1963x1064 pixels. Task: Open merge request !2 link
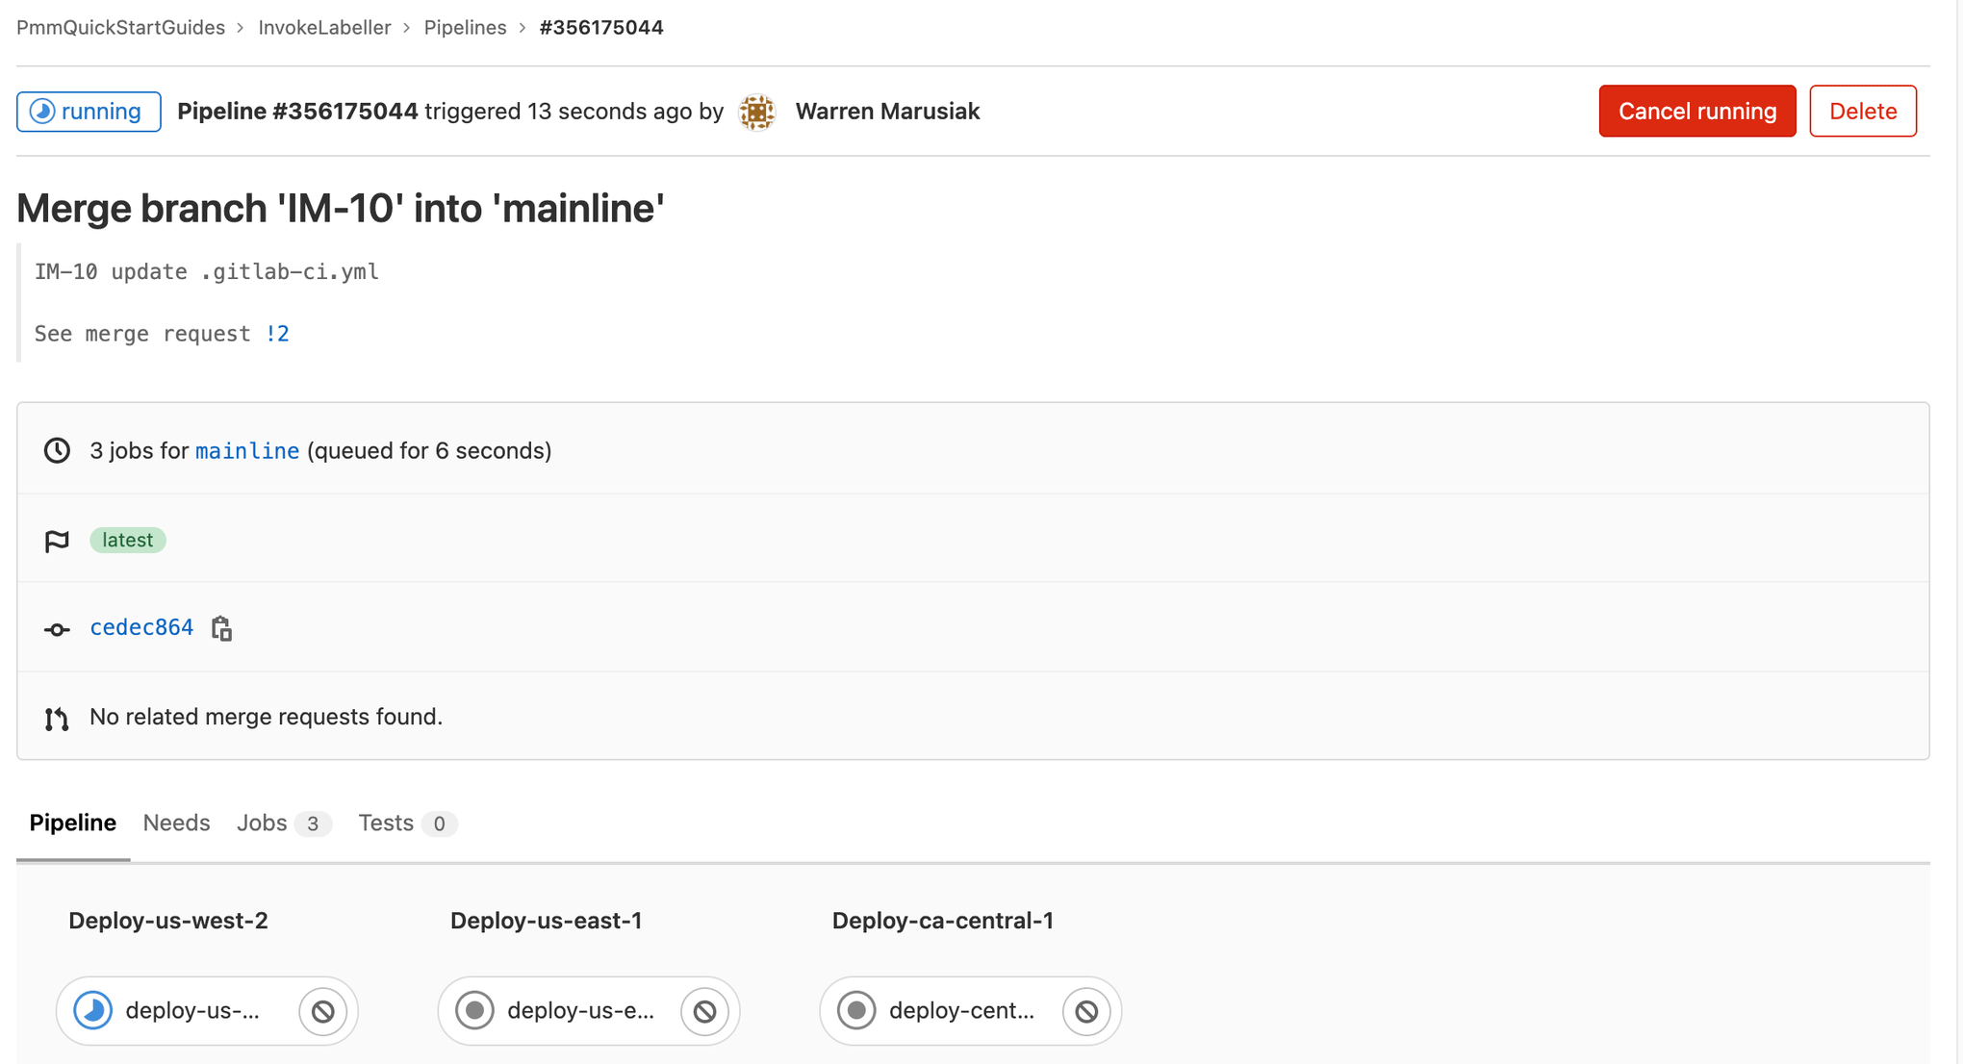pyautogui.click(x=276, y=334)
